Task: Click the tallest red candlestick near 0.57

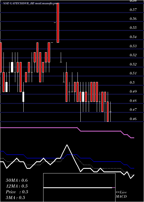Action: (58, 23)
